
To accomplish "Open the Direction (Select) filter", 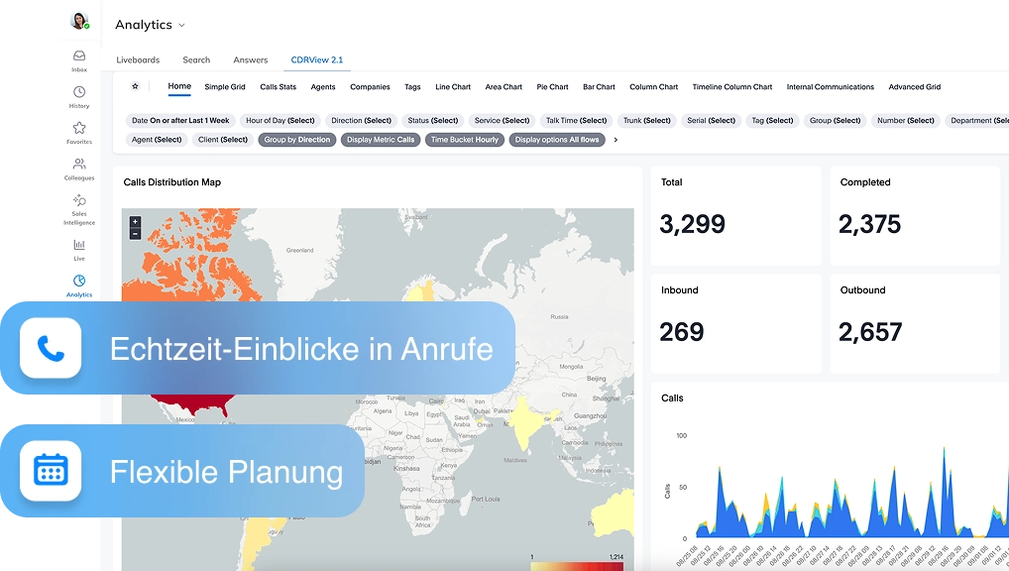I will (361, 120).
